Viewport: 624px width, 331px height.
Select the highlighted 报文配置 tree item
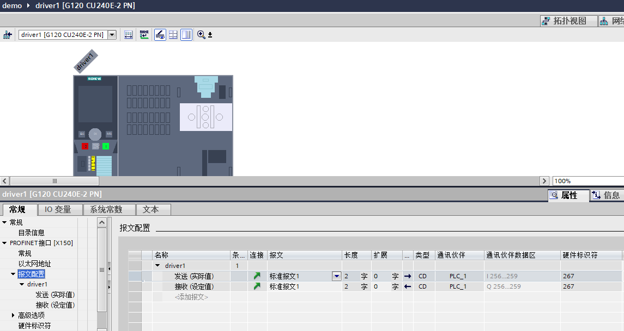32,274
